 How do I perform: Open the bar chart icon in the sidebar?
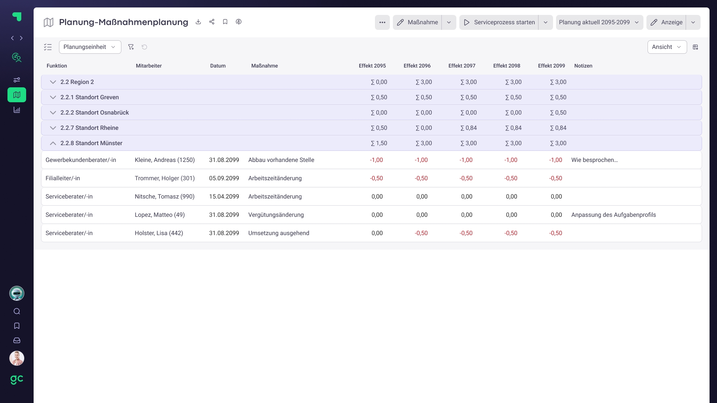[x=17, y=110]
